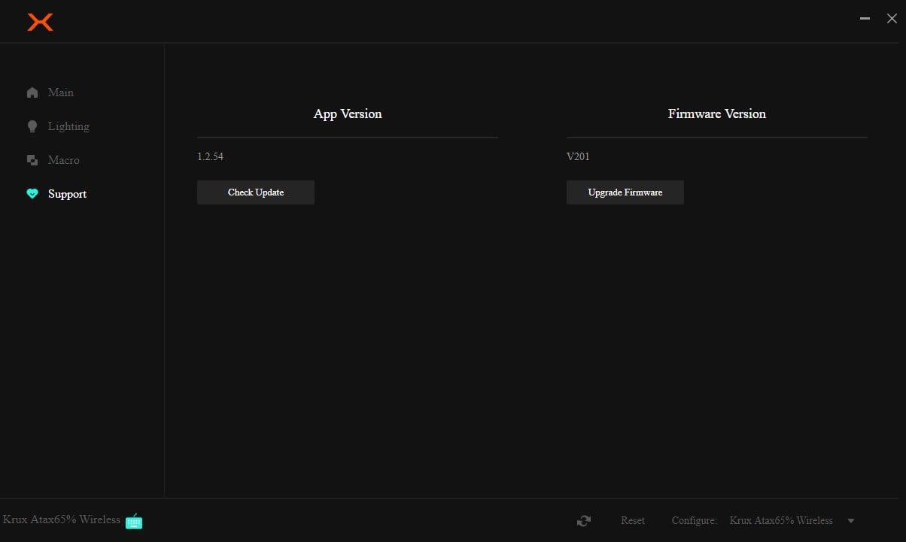Click the Krux Atax65% Wireless label at bottom left
906x542 pixels.
62,519
